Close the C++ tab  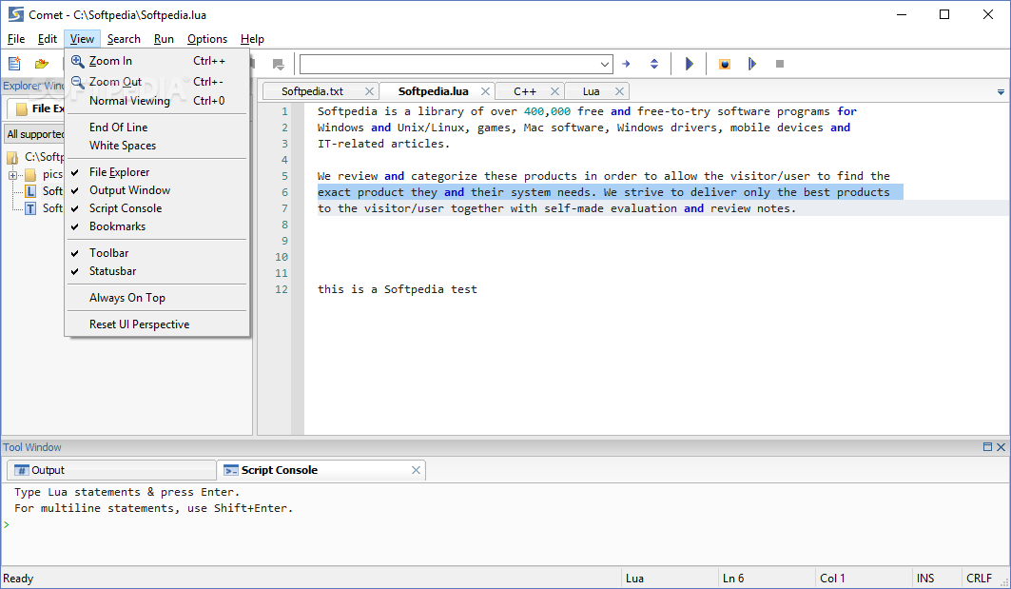click(x=554, y=91)
